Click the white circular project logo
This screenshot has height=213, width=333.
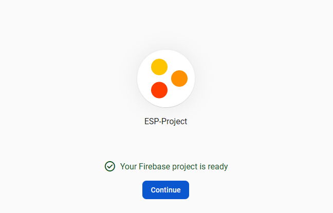pos(166,79)
